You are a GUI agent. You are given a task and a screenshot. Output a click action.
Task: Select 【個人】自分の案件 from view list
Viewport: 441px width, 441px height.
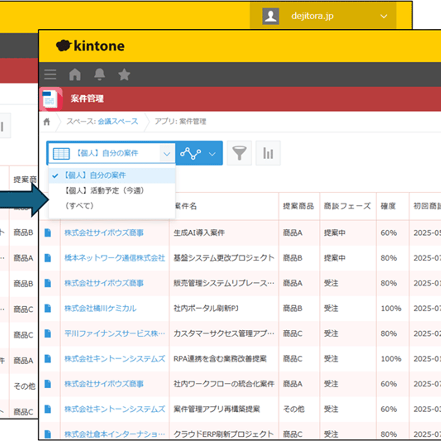[x=112, y=175]
